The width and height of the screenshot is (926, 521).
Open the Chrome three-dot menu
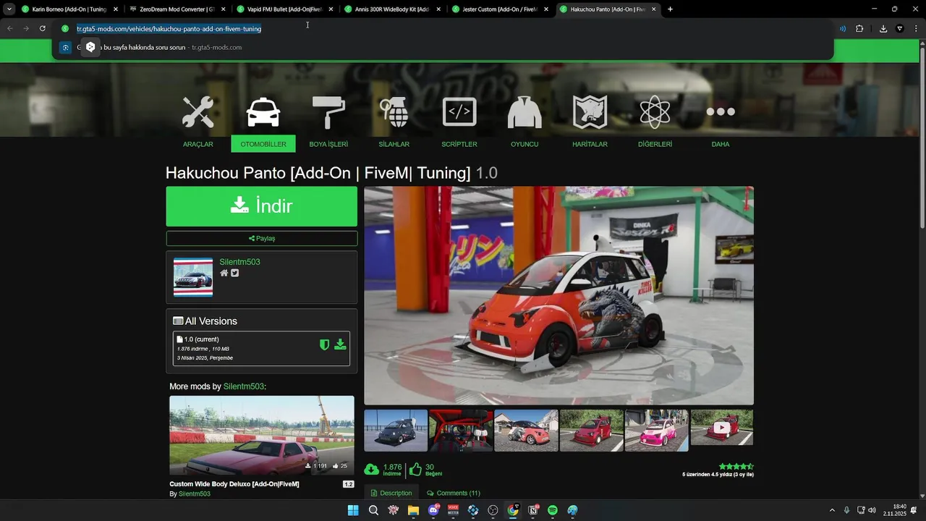pos(914,28)
